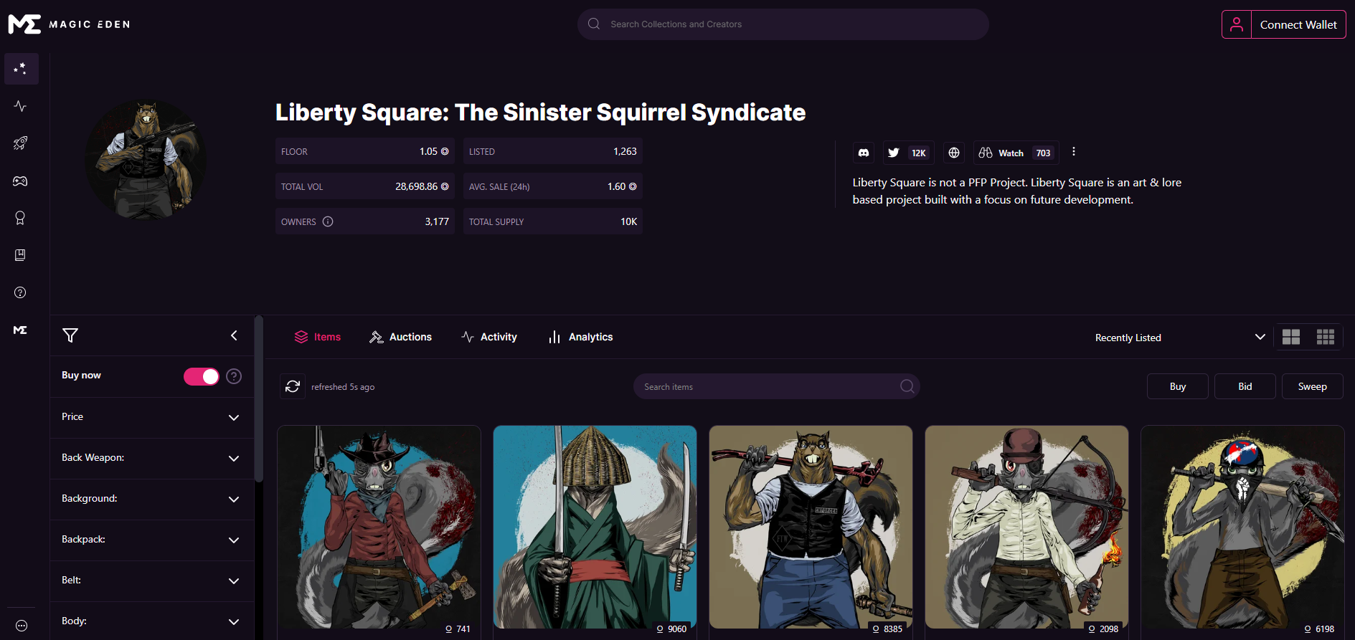
Task: Open the game controller sidebar icon
Action: point(20,181)
